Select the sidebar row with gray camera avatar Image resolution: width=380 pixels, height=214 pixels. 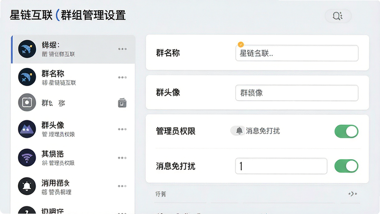pyautogui.click(x=73, y=103)
